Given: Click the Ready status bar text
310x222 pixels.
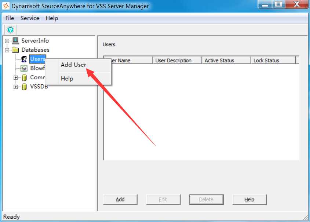Looking at the screenshot, I should [11, 217].
